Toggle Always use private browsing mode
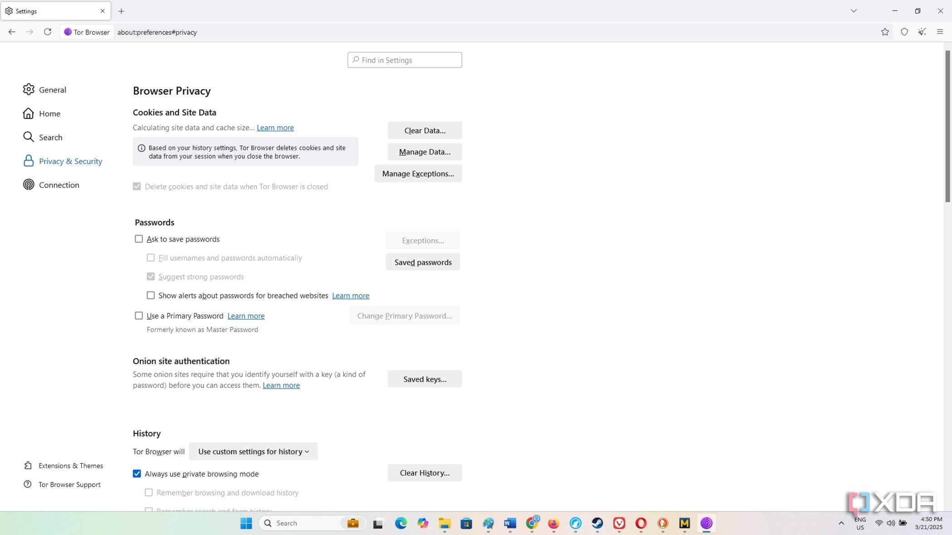Screen dimensions: 952x535 137,474
